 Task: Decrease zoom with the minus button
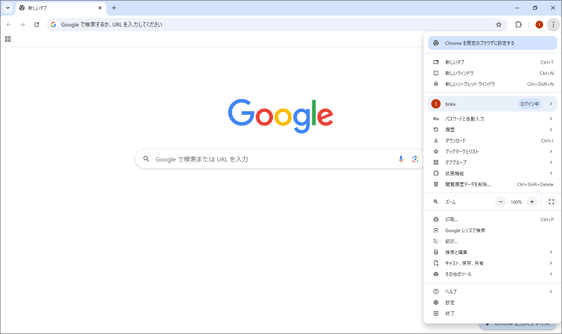(501, 202)
